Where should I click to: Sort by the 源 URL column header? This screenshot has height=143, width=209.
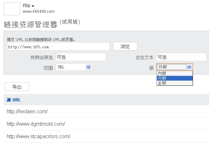[13, 100]
